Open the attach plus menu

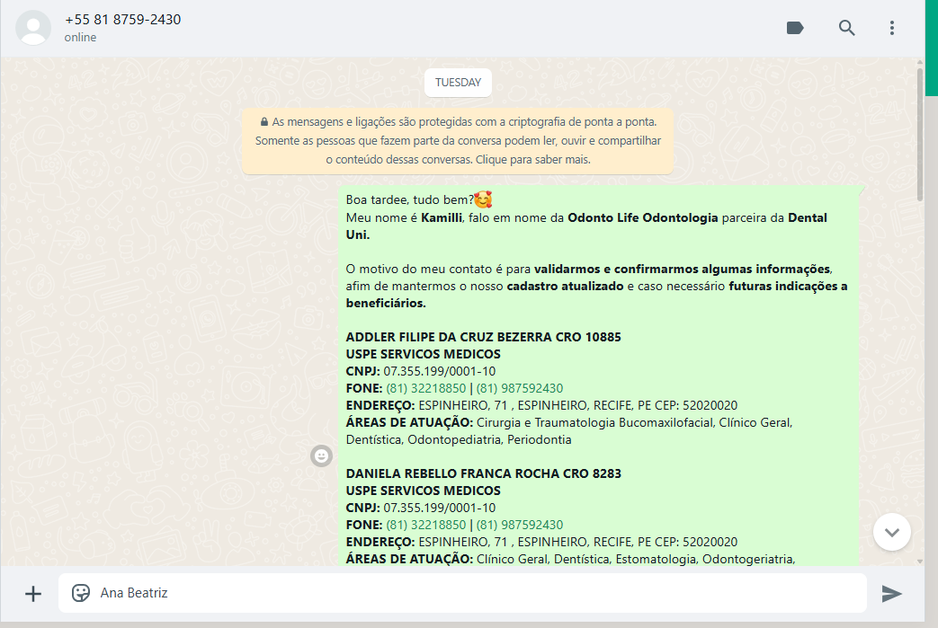pos(33,593)
